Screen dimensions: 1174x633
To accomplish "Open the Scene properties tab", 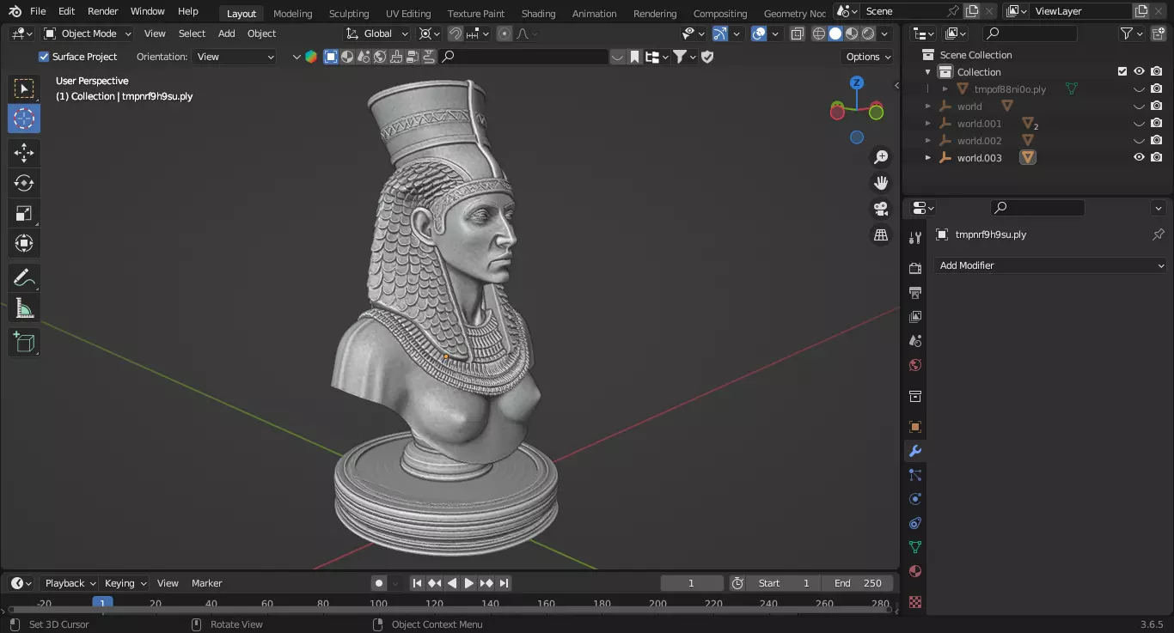I will [x=915, y=341].
